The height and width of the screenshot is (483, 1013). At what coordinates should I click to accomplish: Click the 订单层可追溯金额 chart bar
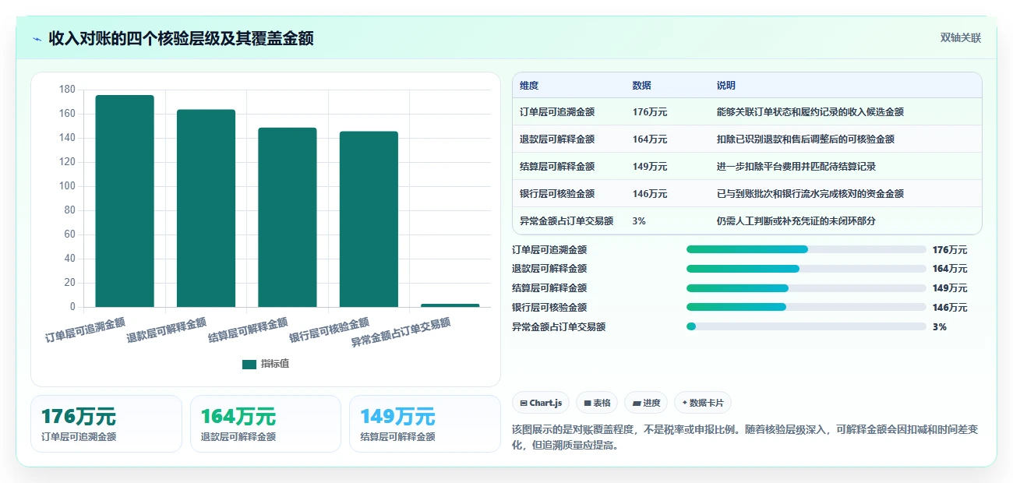point(125,201)
